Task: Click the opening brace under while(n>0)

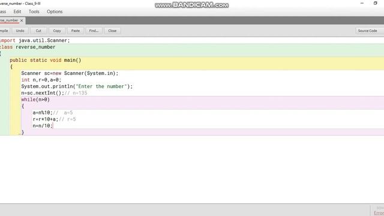Action: click(x=23, y=106)
